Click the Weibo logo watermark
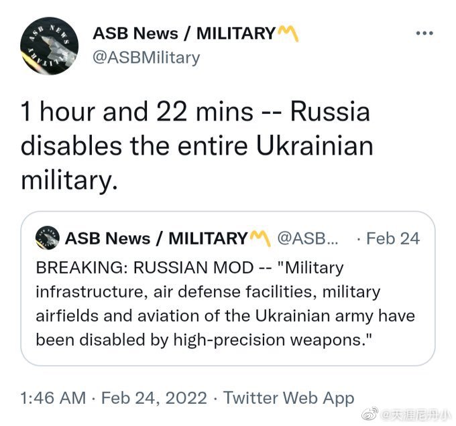The image size is (456, 426). point(369,413)
